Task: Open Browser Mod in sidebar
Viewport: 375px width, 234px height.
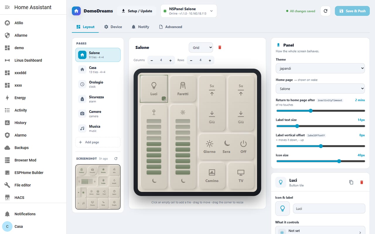Action: [x=33, y=160]
